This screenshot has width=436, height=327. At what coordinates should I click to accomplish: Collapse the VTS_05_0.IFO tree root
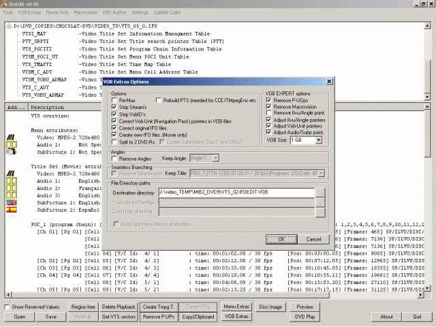click(9, 26)
